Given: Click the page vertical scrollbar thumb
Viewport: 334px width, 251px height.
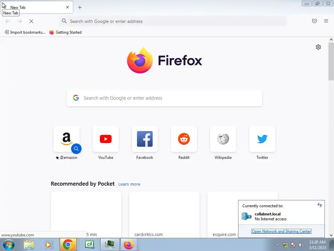Looking at the screenshot, I should (x=331, y=61).
